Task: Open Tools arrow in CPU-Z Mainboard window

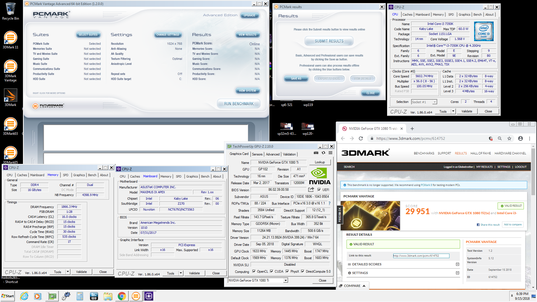Action: 181,273
